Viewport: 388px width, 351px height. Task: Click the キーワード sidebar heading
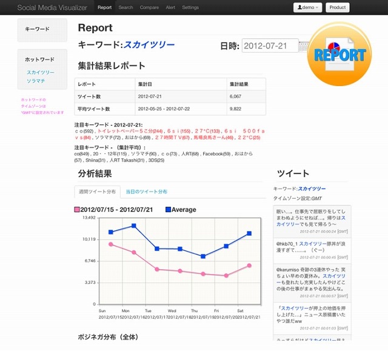tap(38, 29)
